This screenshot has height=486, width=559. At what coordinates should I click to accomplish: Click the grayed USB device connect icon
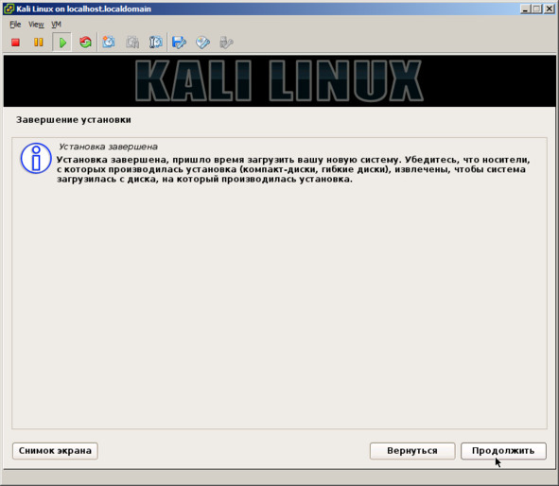coord(226,43)
